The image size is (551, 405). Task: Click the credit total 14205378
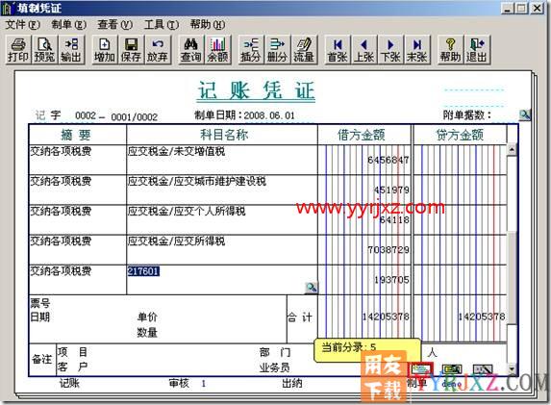tap(482, 316)
